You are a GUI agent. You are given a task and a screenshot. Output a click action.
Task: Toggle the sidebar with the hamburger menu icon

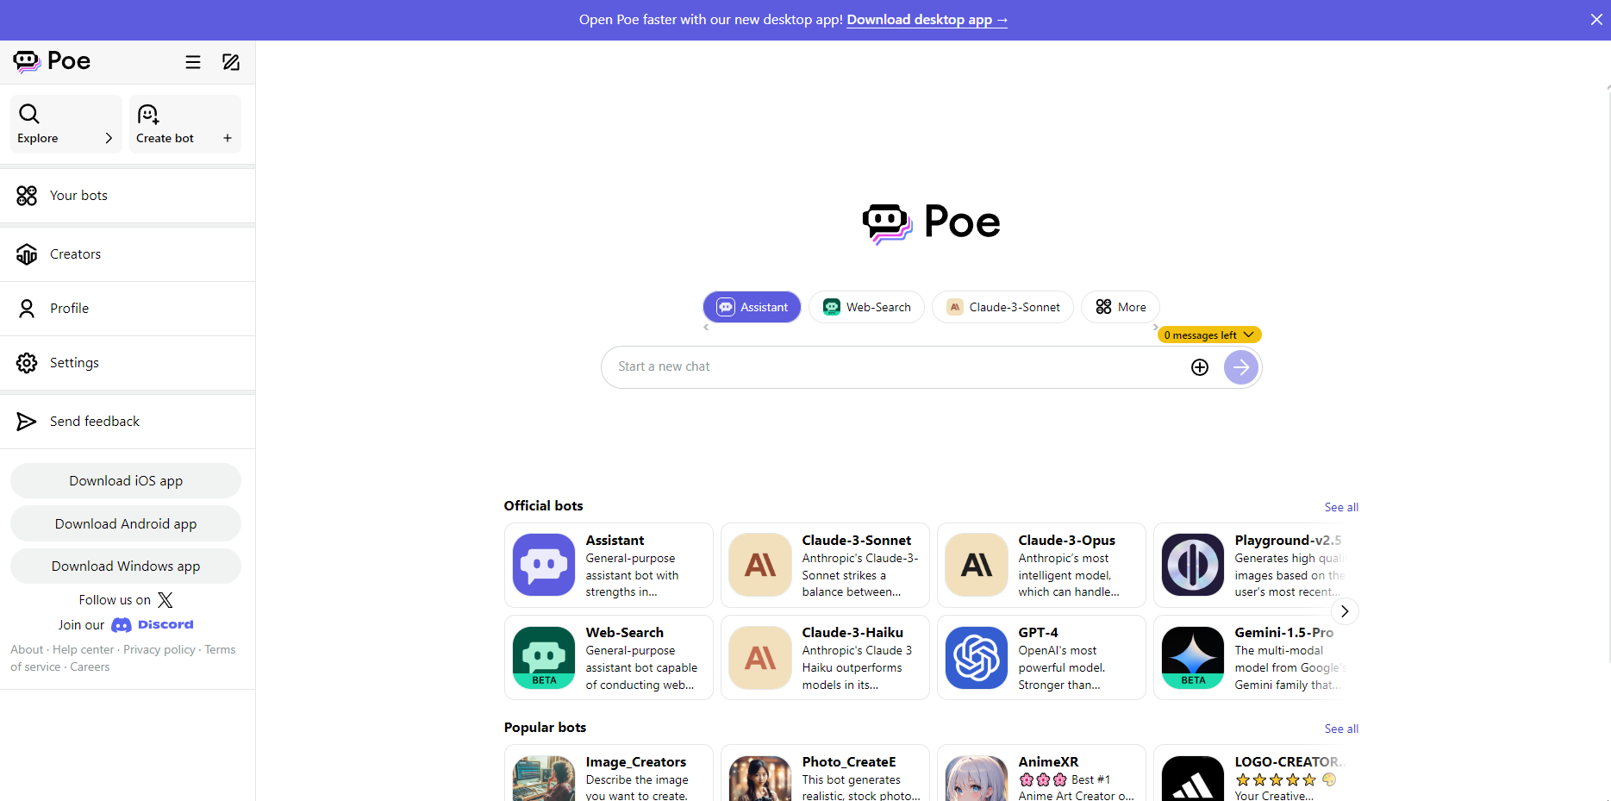tap(193, 62)
